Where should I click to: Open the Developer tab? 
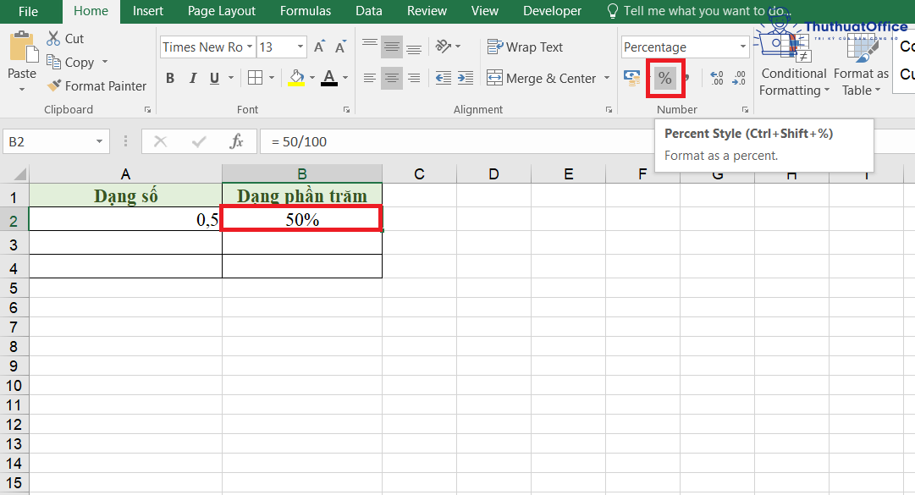(x=552, y=11)
